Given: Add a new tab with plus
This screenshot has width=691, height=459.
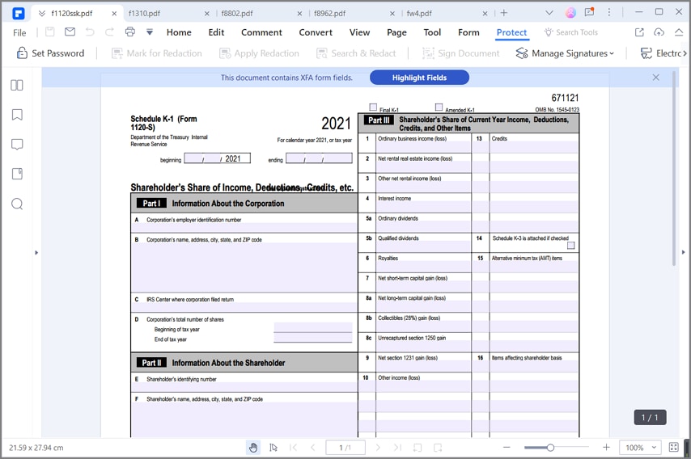Looking at the screenshot, I should tap(504, 13).
